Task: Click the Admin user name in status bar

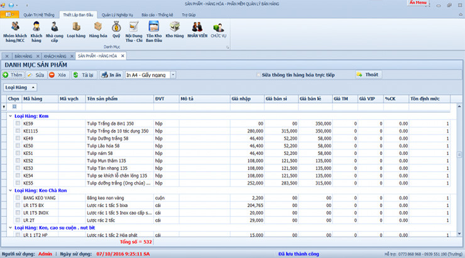Action: point(45,254)
